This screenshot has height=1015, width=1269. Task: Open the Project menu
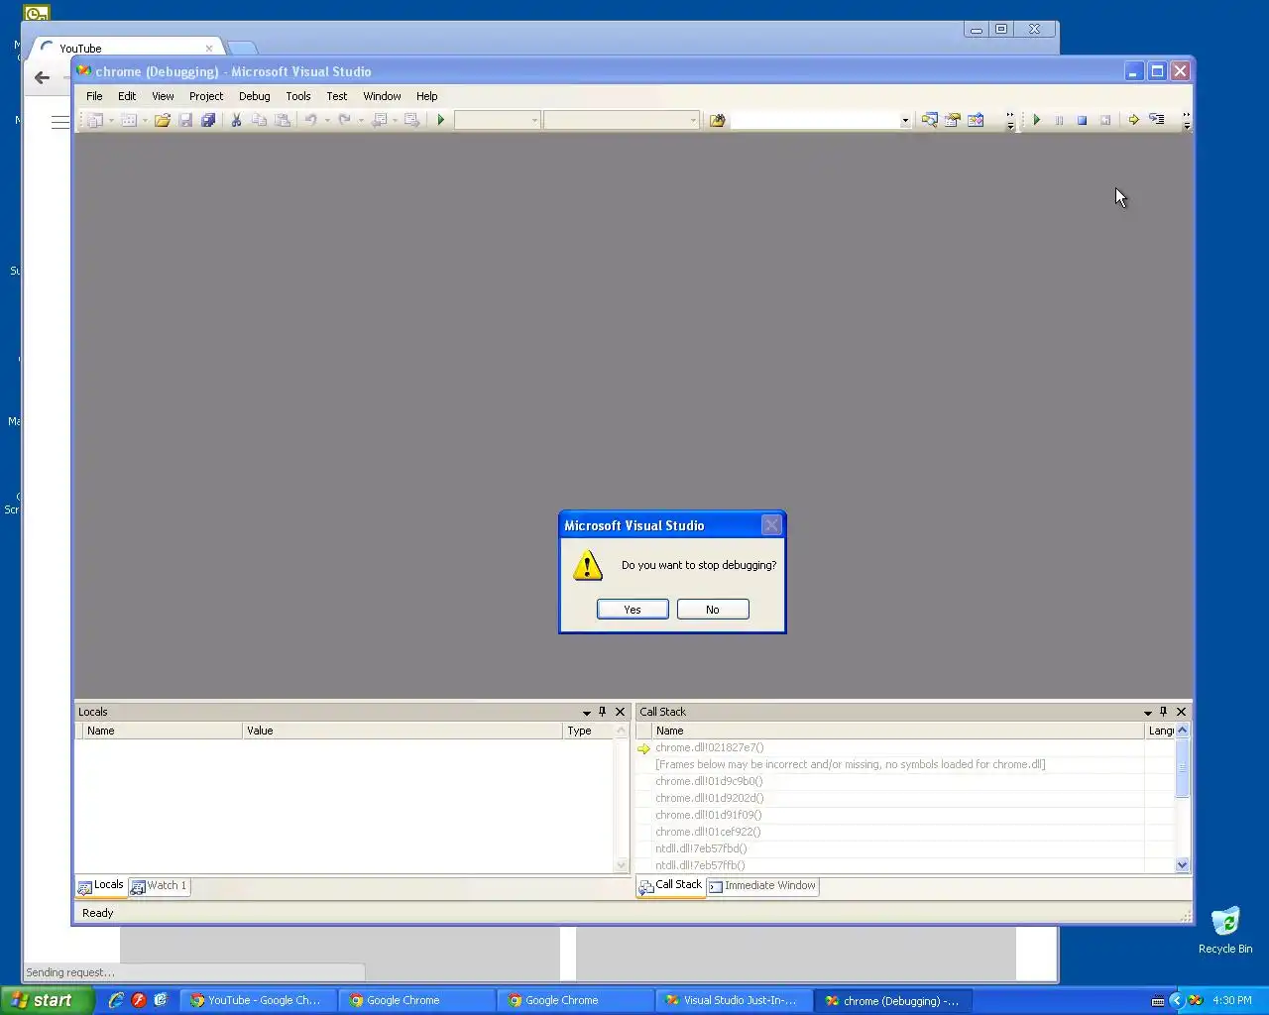pos(206,96)
